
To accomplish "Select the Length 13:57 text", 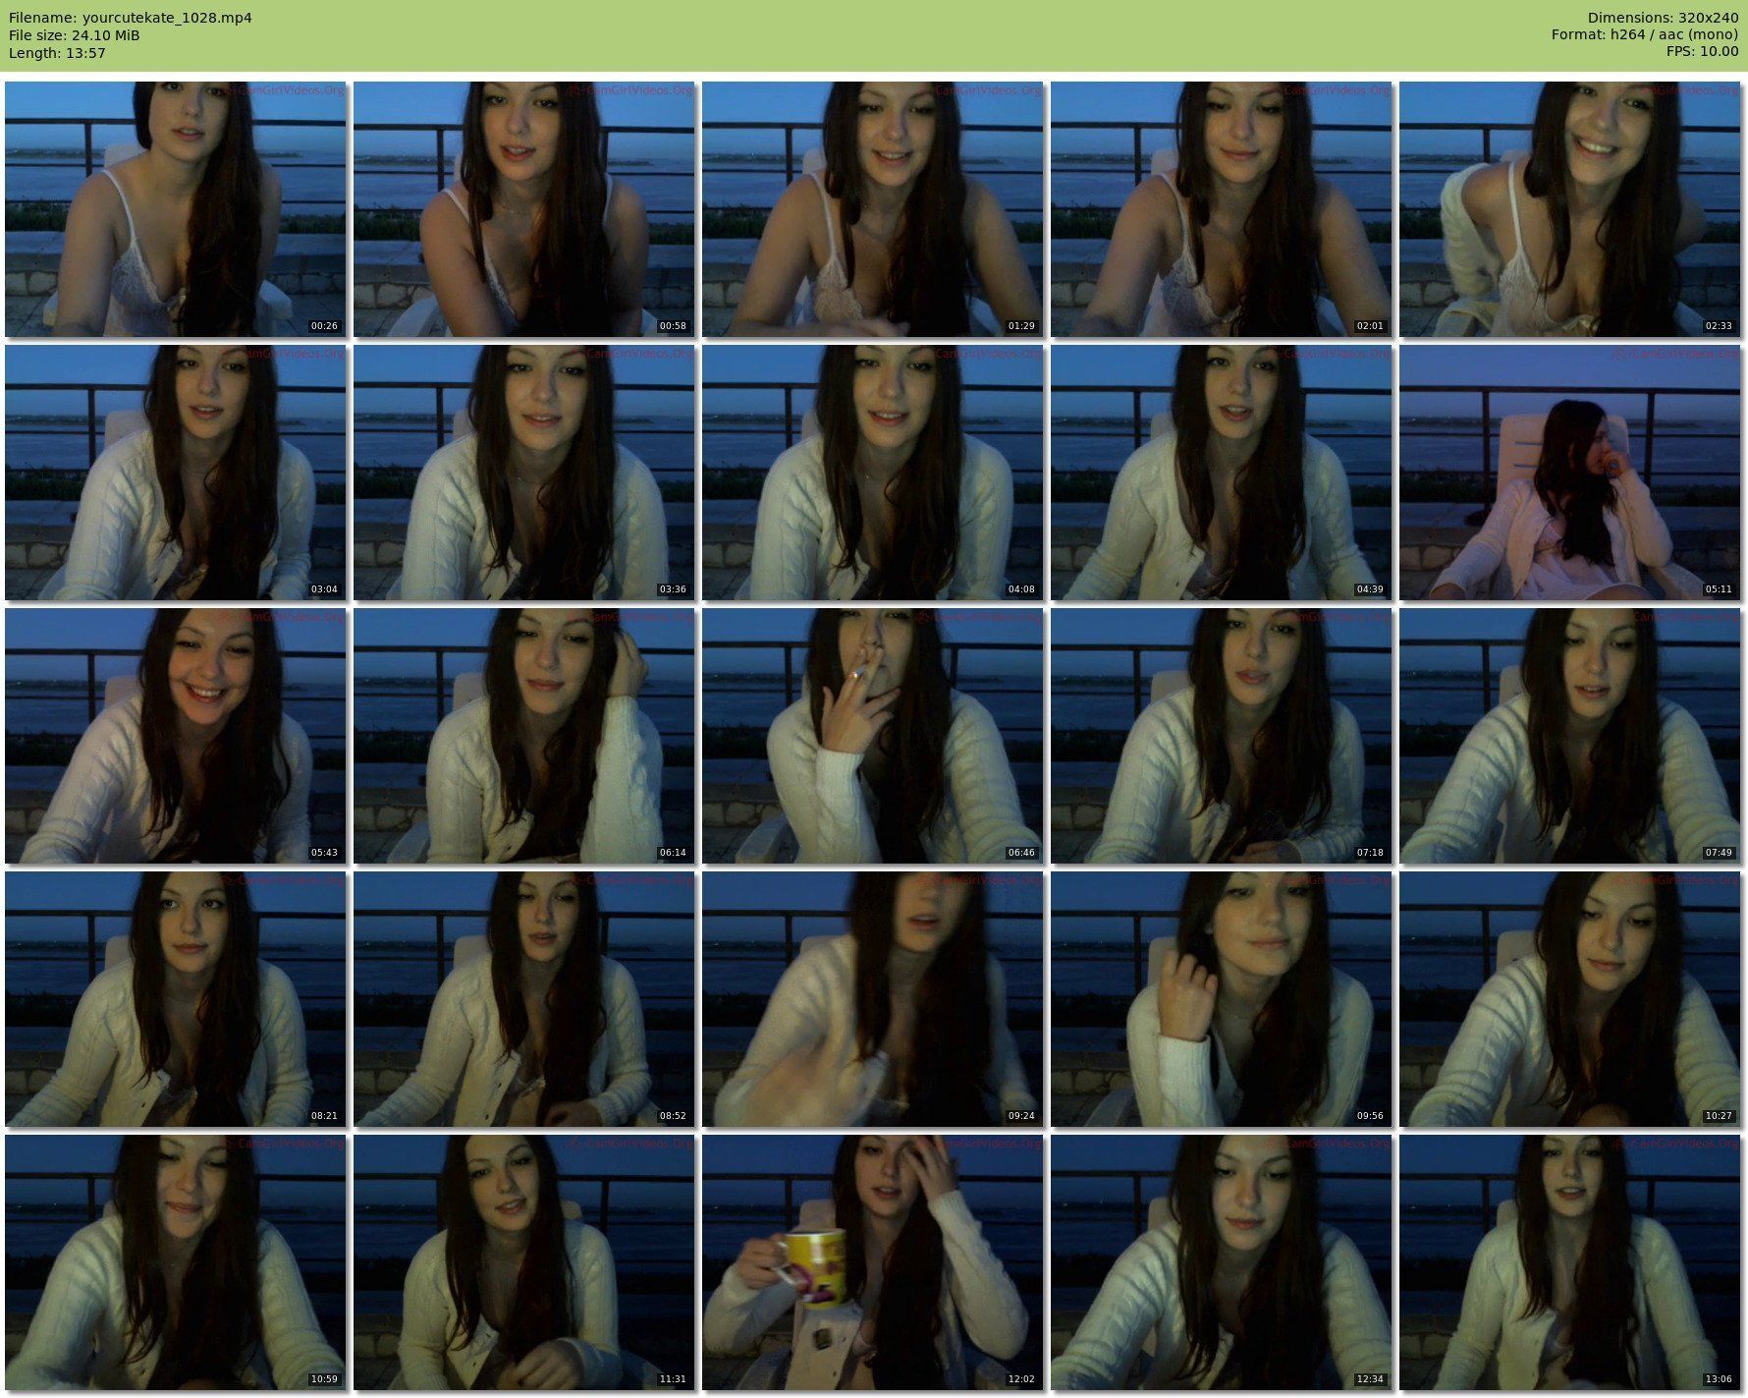I will click(57, 53).
